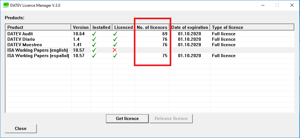Click licence count 75 for ISA español
Image resolution: width=300 pixels, height=138 pixels.
[x=165, y=56]
